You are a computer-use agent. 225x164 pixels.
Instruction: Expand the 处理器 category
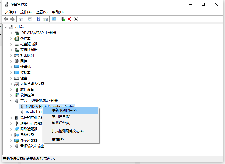11,39
